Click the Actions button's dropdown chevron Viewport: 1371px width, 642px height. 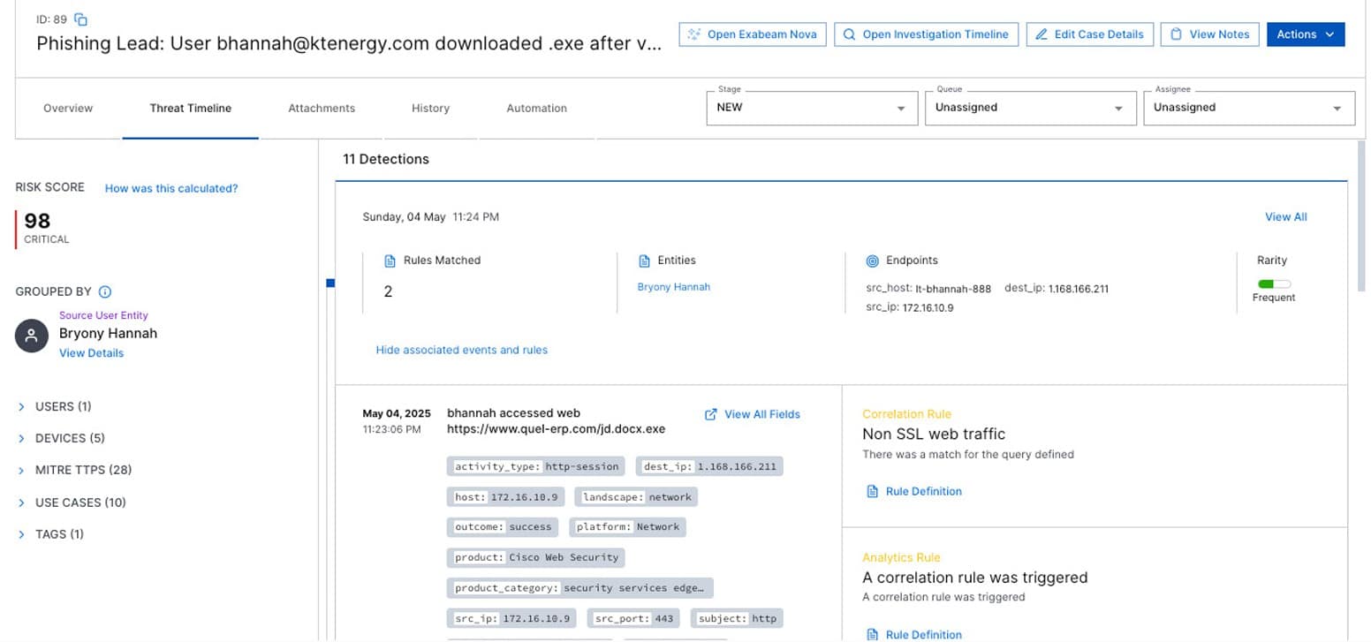[x=1329, y=34]
